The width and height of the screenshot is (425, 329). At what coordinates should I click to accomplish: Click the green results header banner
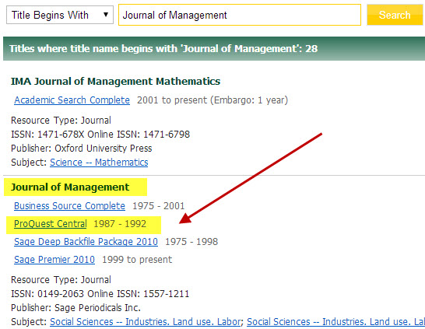[214, 49]
